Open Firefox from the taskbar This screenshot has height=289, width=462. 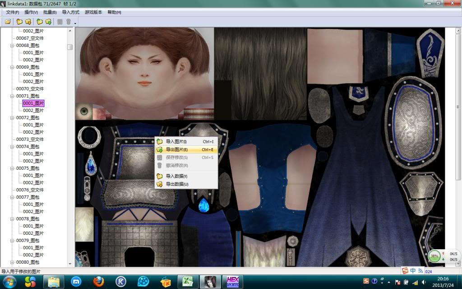[x=98, y=282]
